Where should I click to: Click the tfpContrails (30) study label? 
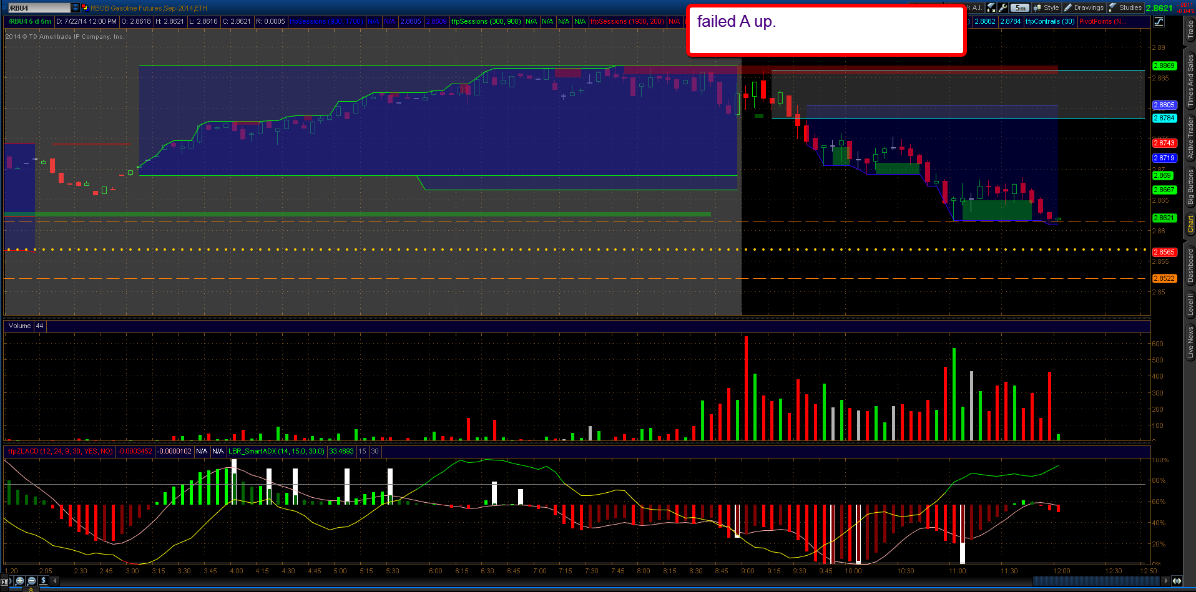point(1050,21)
